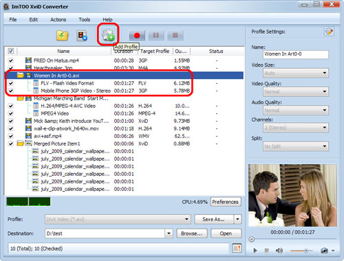Click the MPEG4 Video profile icon

pyautogui.click(x=36, y=113)
